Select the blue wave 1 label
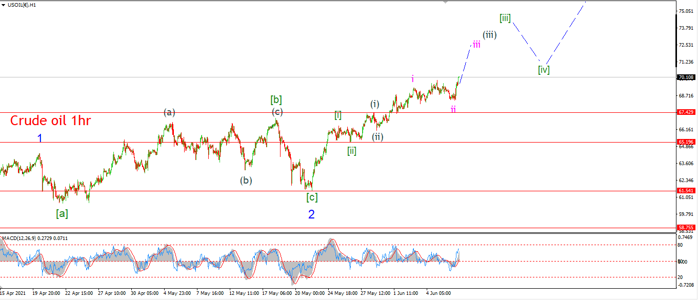698x300 pixels. coord(39,138)
